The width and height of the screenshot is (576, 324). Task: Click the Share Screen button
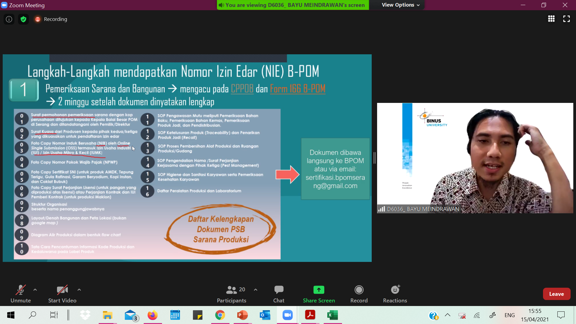(319, 294)
